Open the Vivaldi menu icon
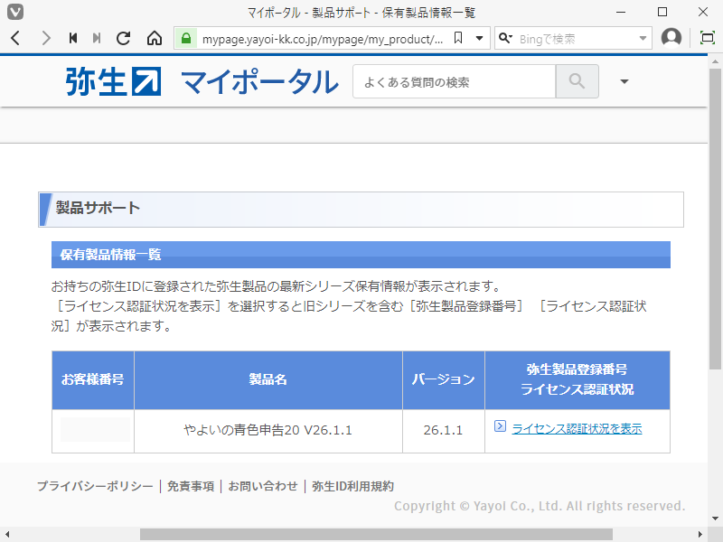This screenshot has width=723, height=542. tap(15, 12)
